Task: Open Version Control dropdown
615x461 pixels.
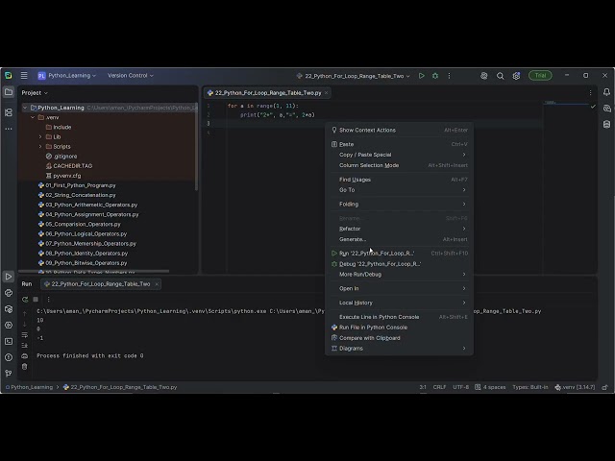Action: pos(131,75)
